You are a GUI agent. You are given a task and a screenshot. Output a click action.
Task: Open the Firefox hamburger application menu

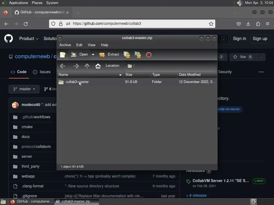[268, 24]
